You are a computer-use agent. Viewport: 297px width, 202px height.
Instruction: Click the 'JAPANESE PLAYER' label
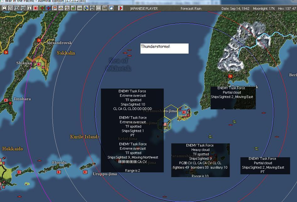tap(144, 9)
